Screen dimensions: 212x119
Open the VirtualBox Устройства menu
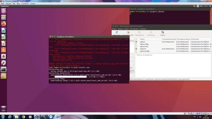point(25,4)
